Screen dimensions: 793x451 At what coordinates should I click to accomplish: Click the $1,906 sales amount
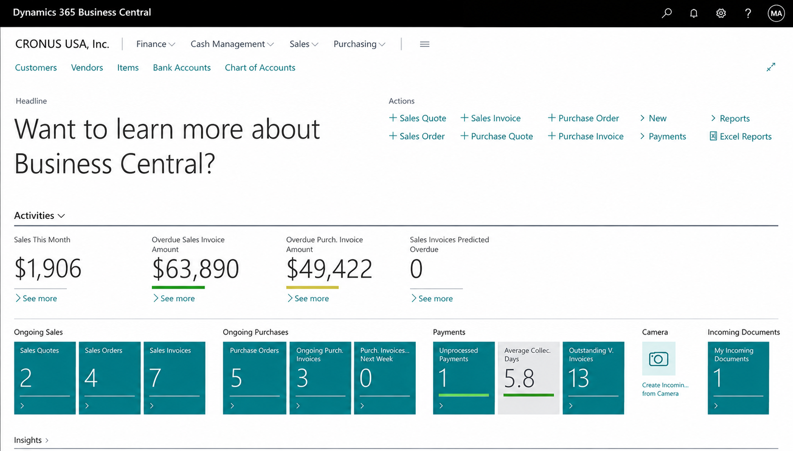(48, 268)
